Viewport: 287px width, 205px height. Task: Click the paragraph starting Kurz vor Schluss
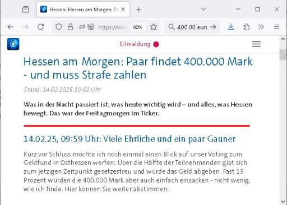(137, 171)
